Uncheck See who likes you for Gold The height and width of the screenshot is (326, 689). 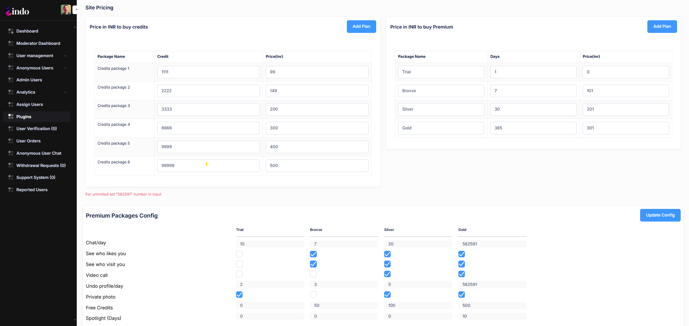462,254
